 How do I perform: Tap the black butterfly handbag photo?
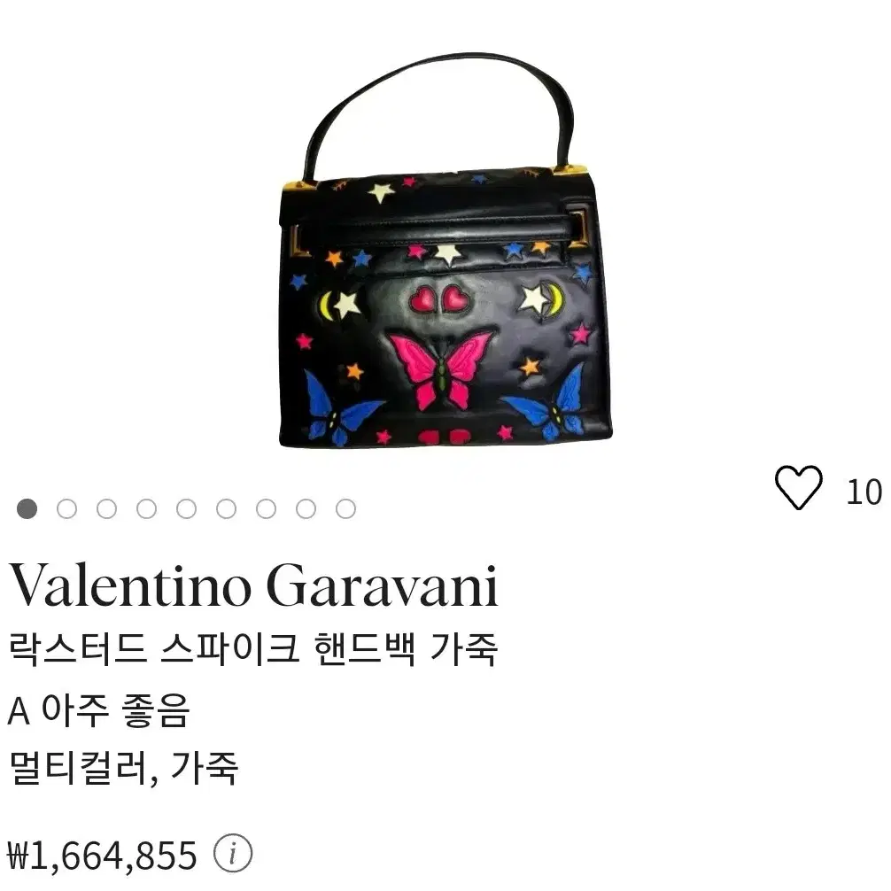click(445, 250)
